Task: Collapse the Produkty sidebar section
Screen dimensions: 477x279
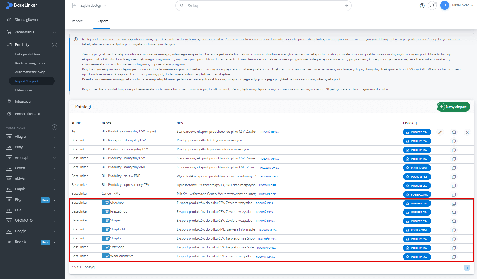Action: point(55,45)
